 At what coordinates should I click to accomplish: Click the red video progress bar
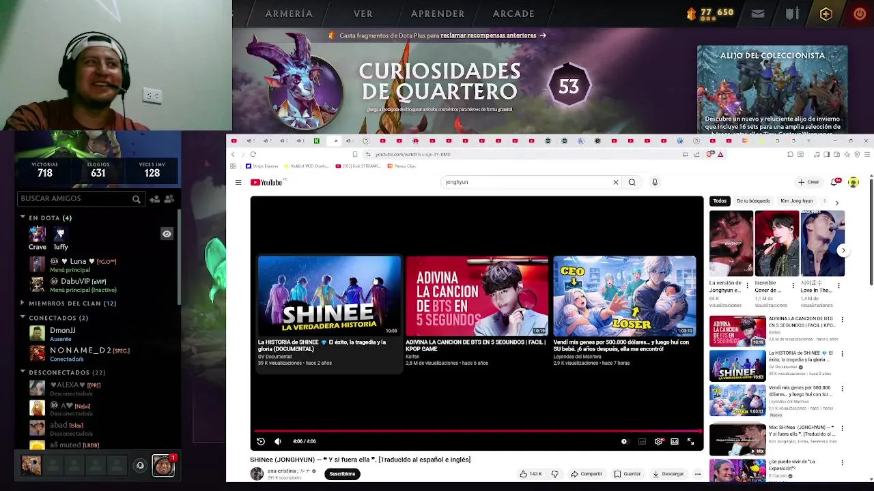click(477, 431)
